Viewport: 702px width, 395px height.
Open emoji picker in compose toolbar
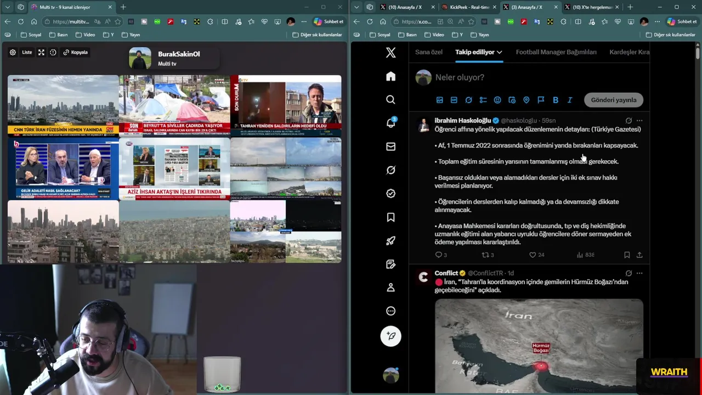pos(497,100)
